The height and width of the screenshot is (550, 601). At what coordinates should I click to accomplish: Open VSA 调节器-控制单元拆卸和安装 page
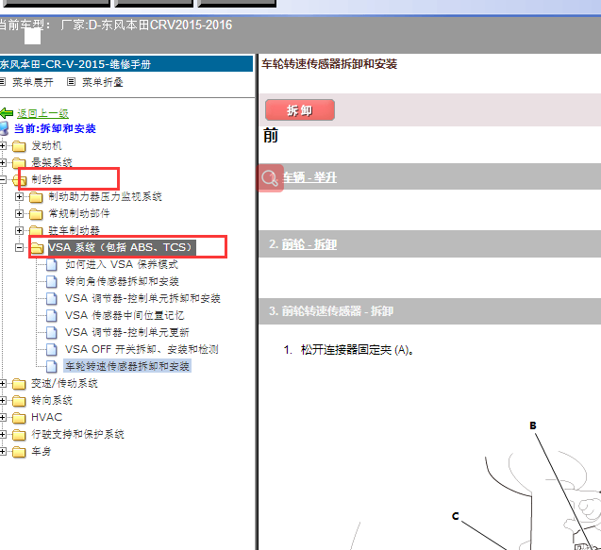pyautogui.click(x=142, y=298)
